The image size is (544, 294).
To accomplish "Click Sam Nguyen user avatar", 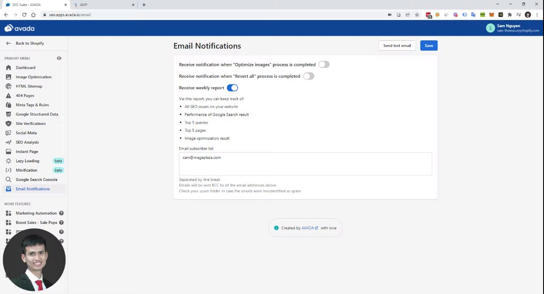I will tap(490, 28).
